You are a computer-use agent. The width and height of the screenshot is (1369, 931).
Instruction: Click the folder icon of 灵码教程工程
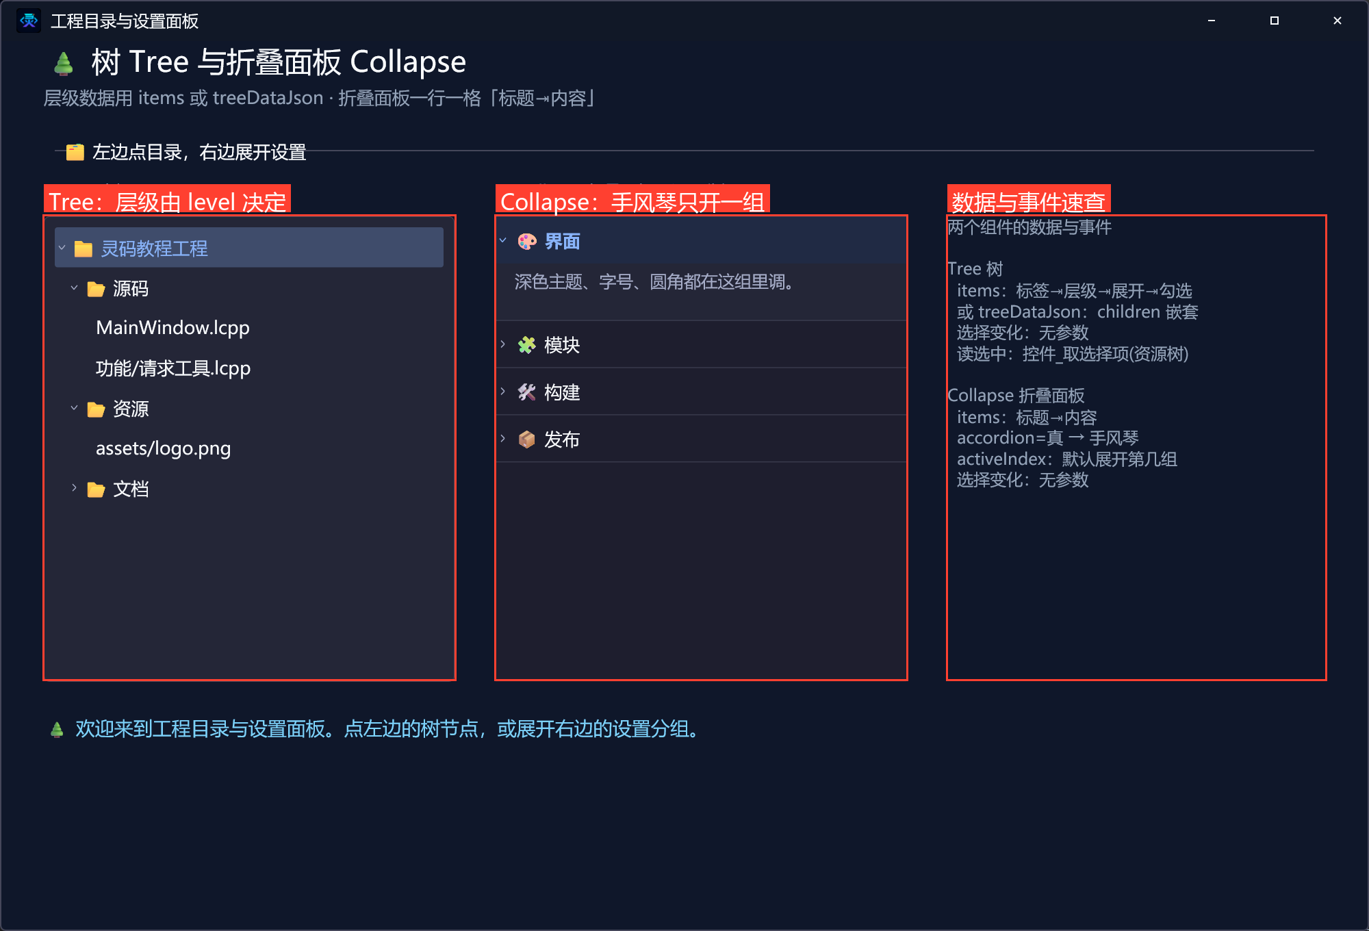coord(84,248)
